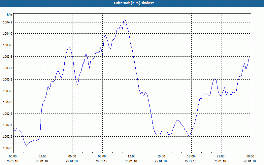Click the 12:00 time label

pyautogui.click(x=132, y=156)
